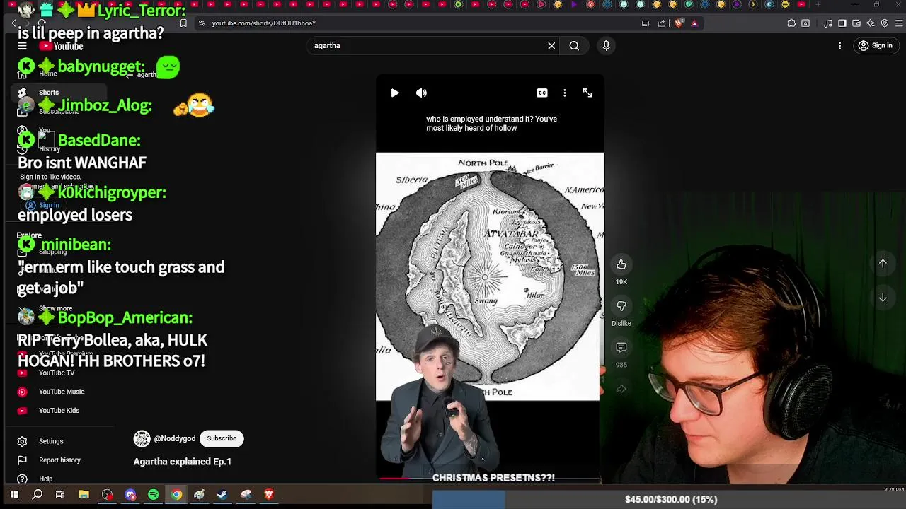Go to the previous Short with up arrow
This screenshot has height=509, width=906.
coord(883,264)
